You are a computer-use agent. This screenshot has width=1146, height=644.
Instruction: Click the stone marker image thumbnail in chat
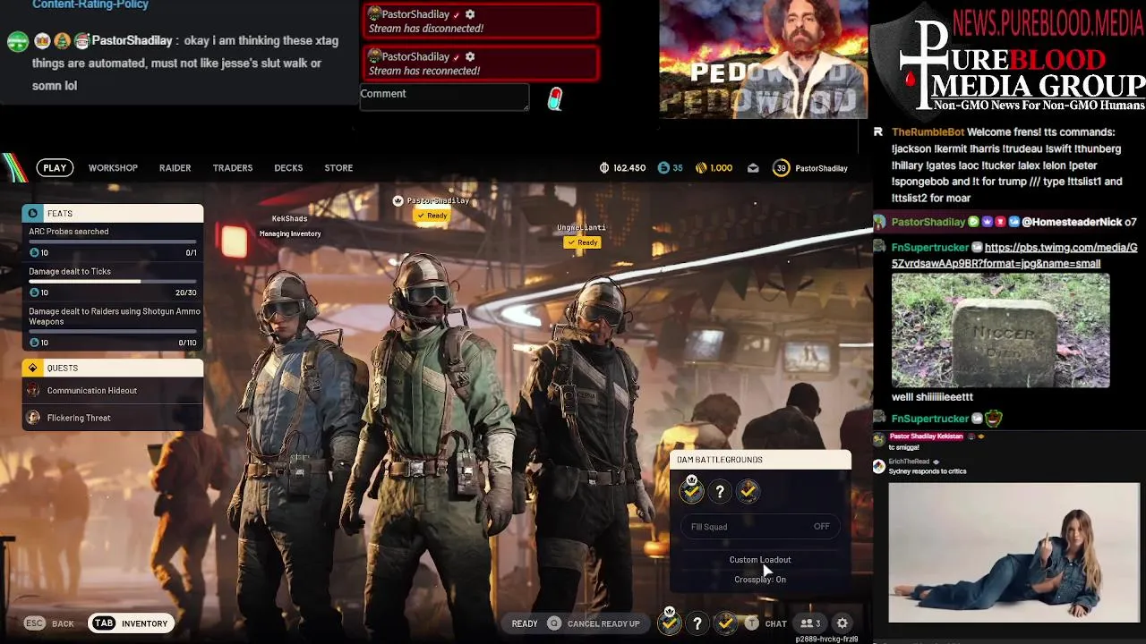pos(1001,330)
